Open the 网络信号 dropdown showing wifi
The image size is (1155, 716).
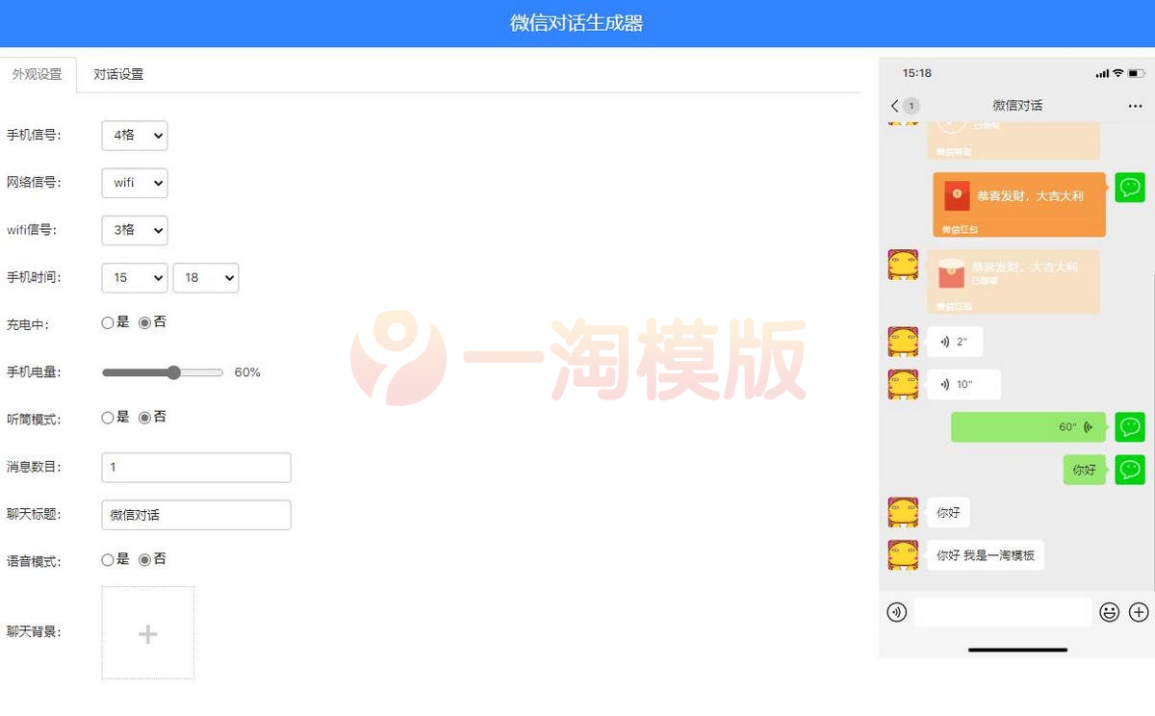coord(135,183)
